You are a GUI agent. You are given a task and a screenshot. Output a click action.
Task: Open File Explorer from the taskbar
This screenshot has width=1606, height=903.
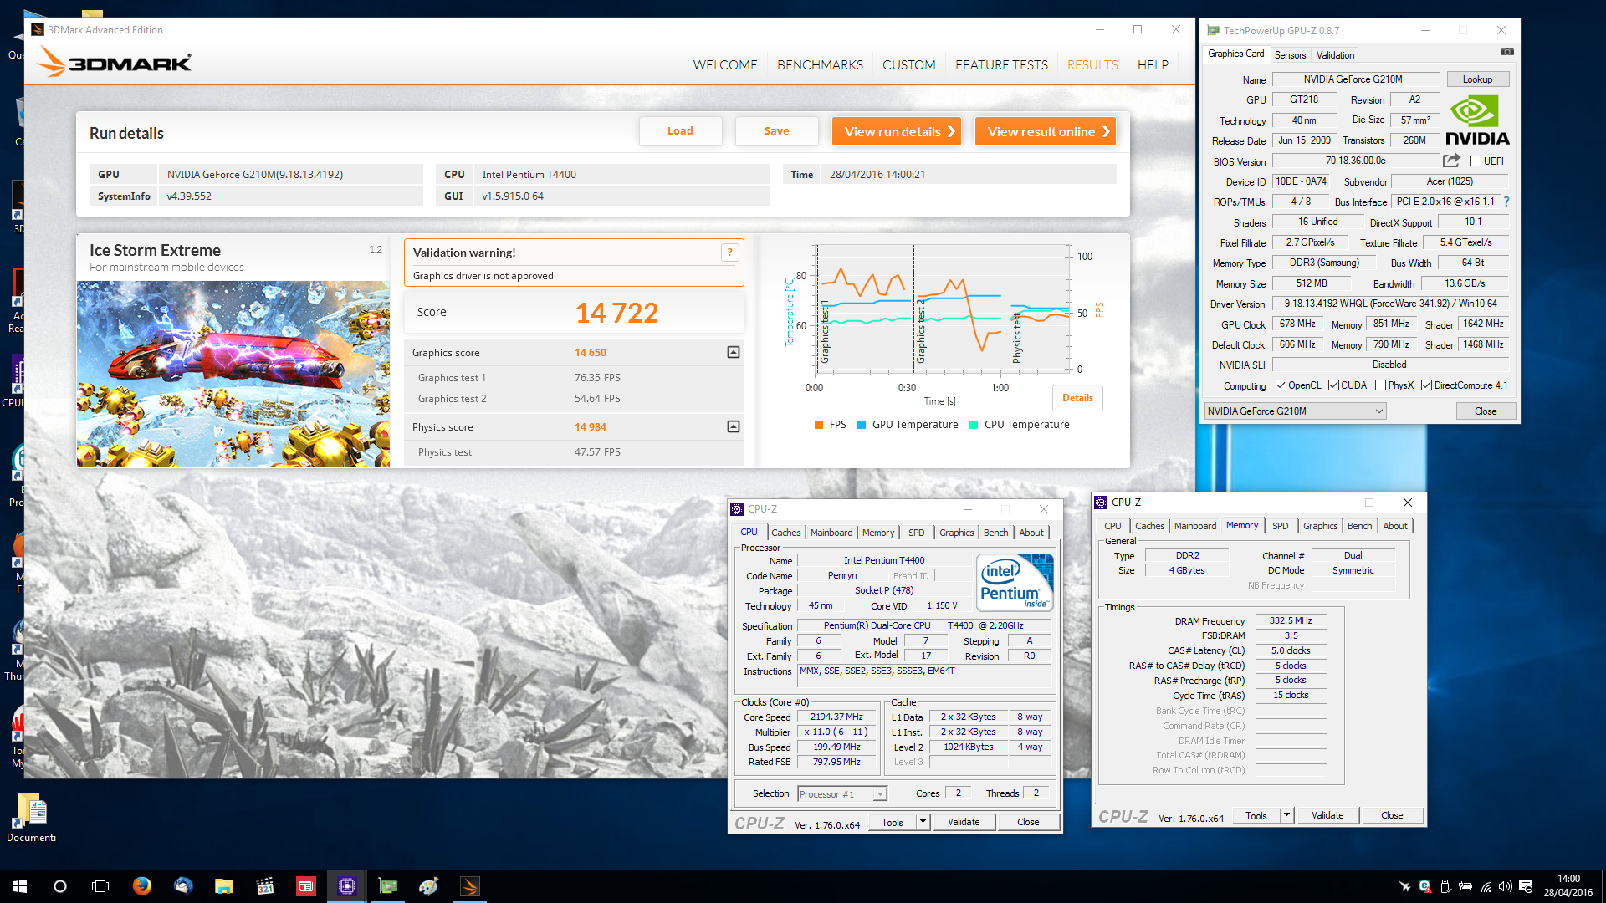[224, 886]
